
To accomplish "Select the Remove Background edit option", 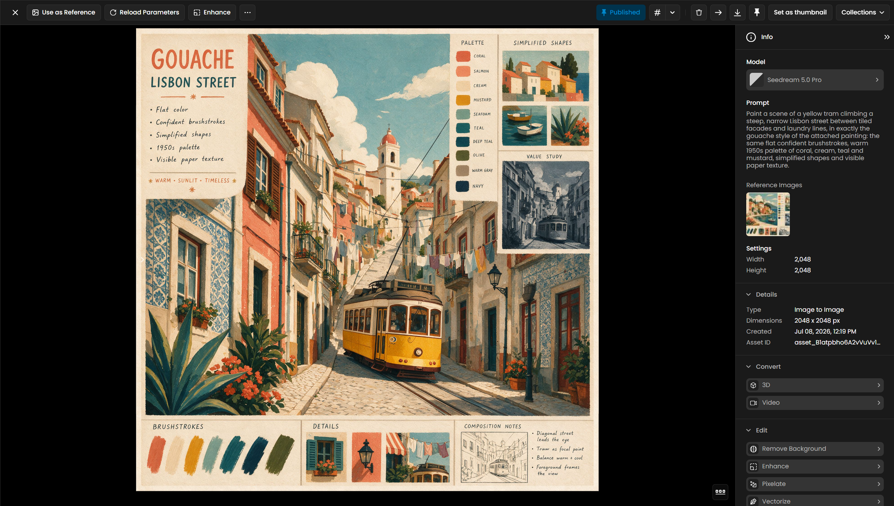I will coord(815,449).
